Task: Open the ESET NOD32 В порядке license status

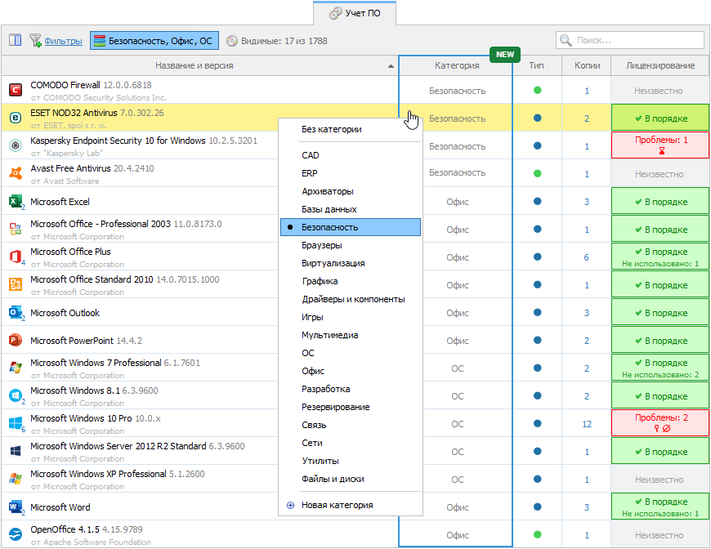Action: [660, 118]
